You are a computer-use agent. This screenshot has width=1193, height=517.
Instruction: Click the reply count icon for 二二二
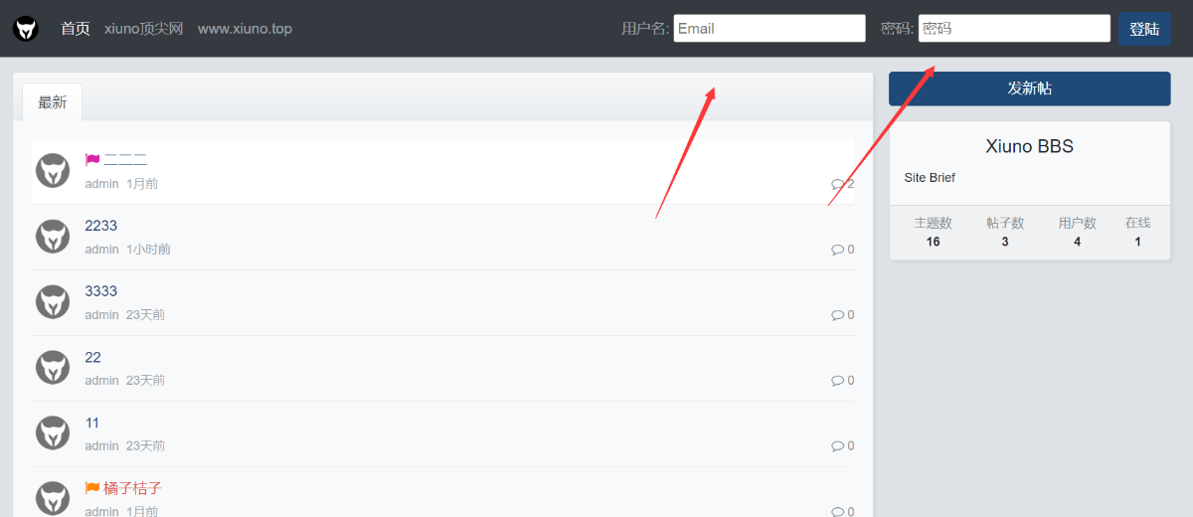[x=837, y=184]
